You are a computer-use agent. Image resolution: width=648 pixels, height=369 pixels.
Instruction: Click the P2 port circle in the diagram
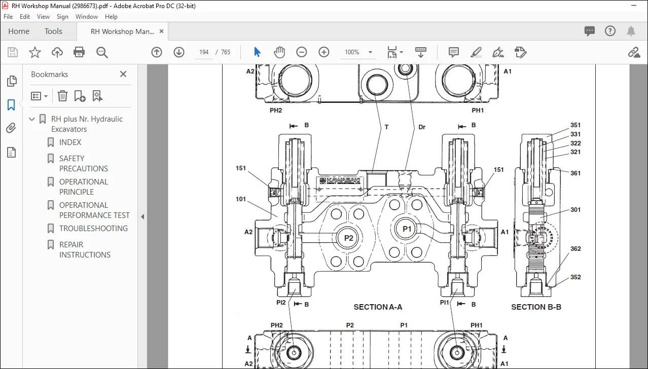348,238
